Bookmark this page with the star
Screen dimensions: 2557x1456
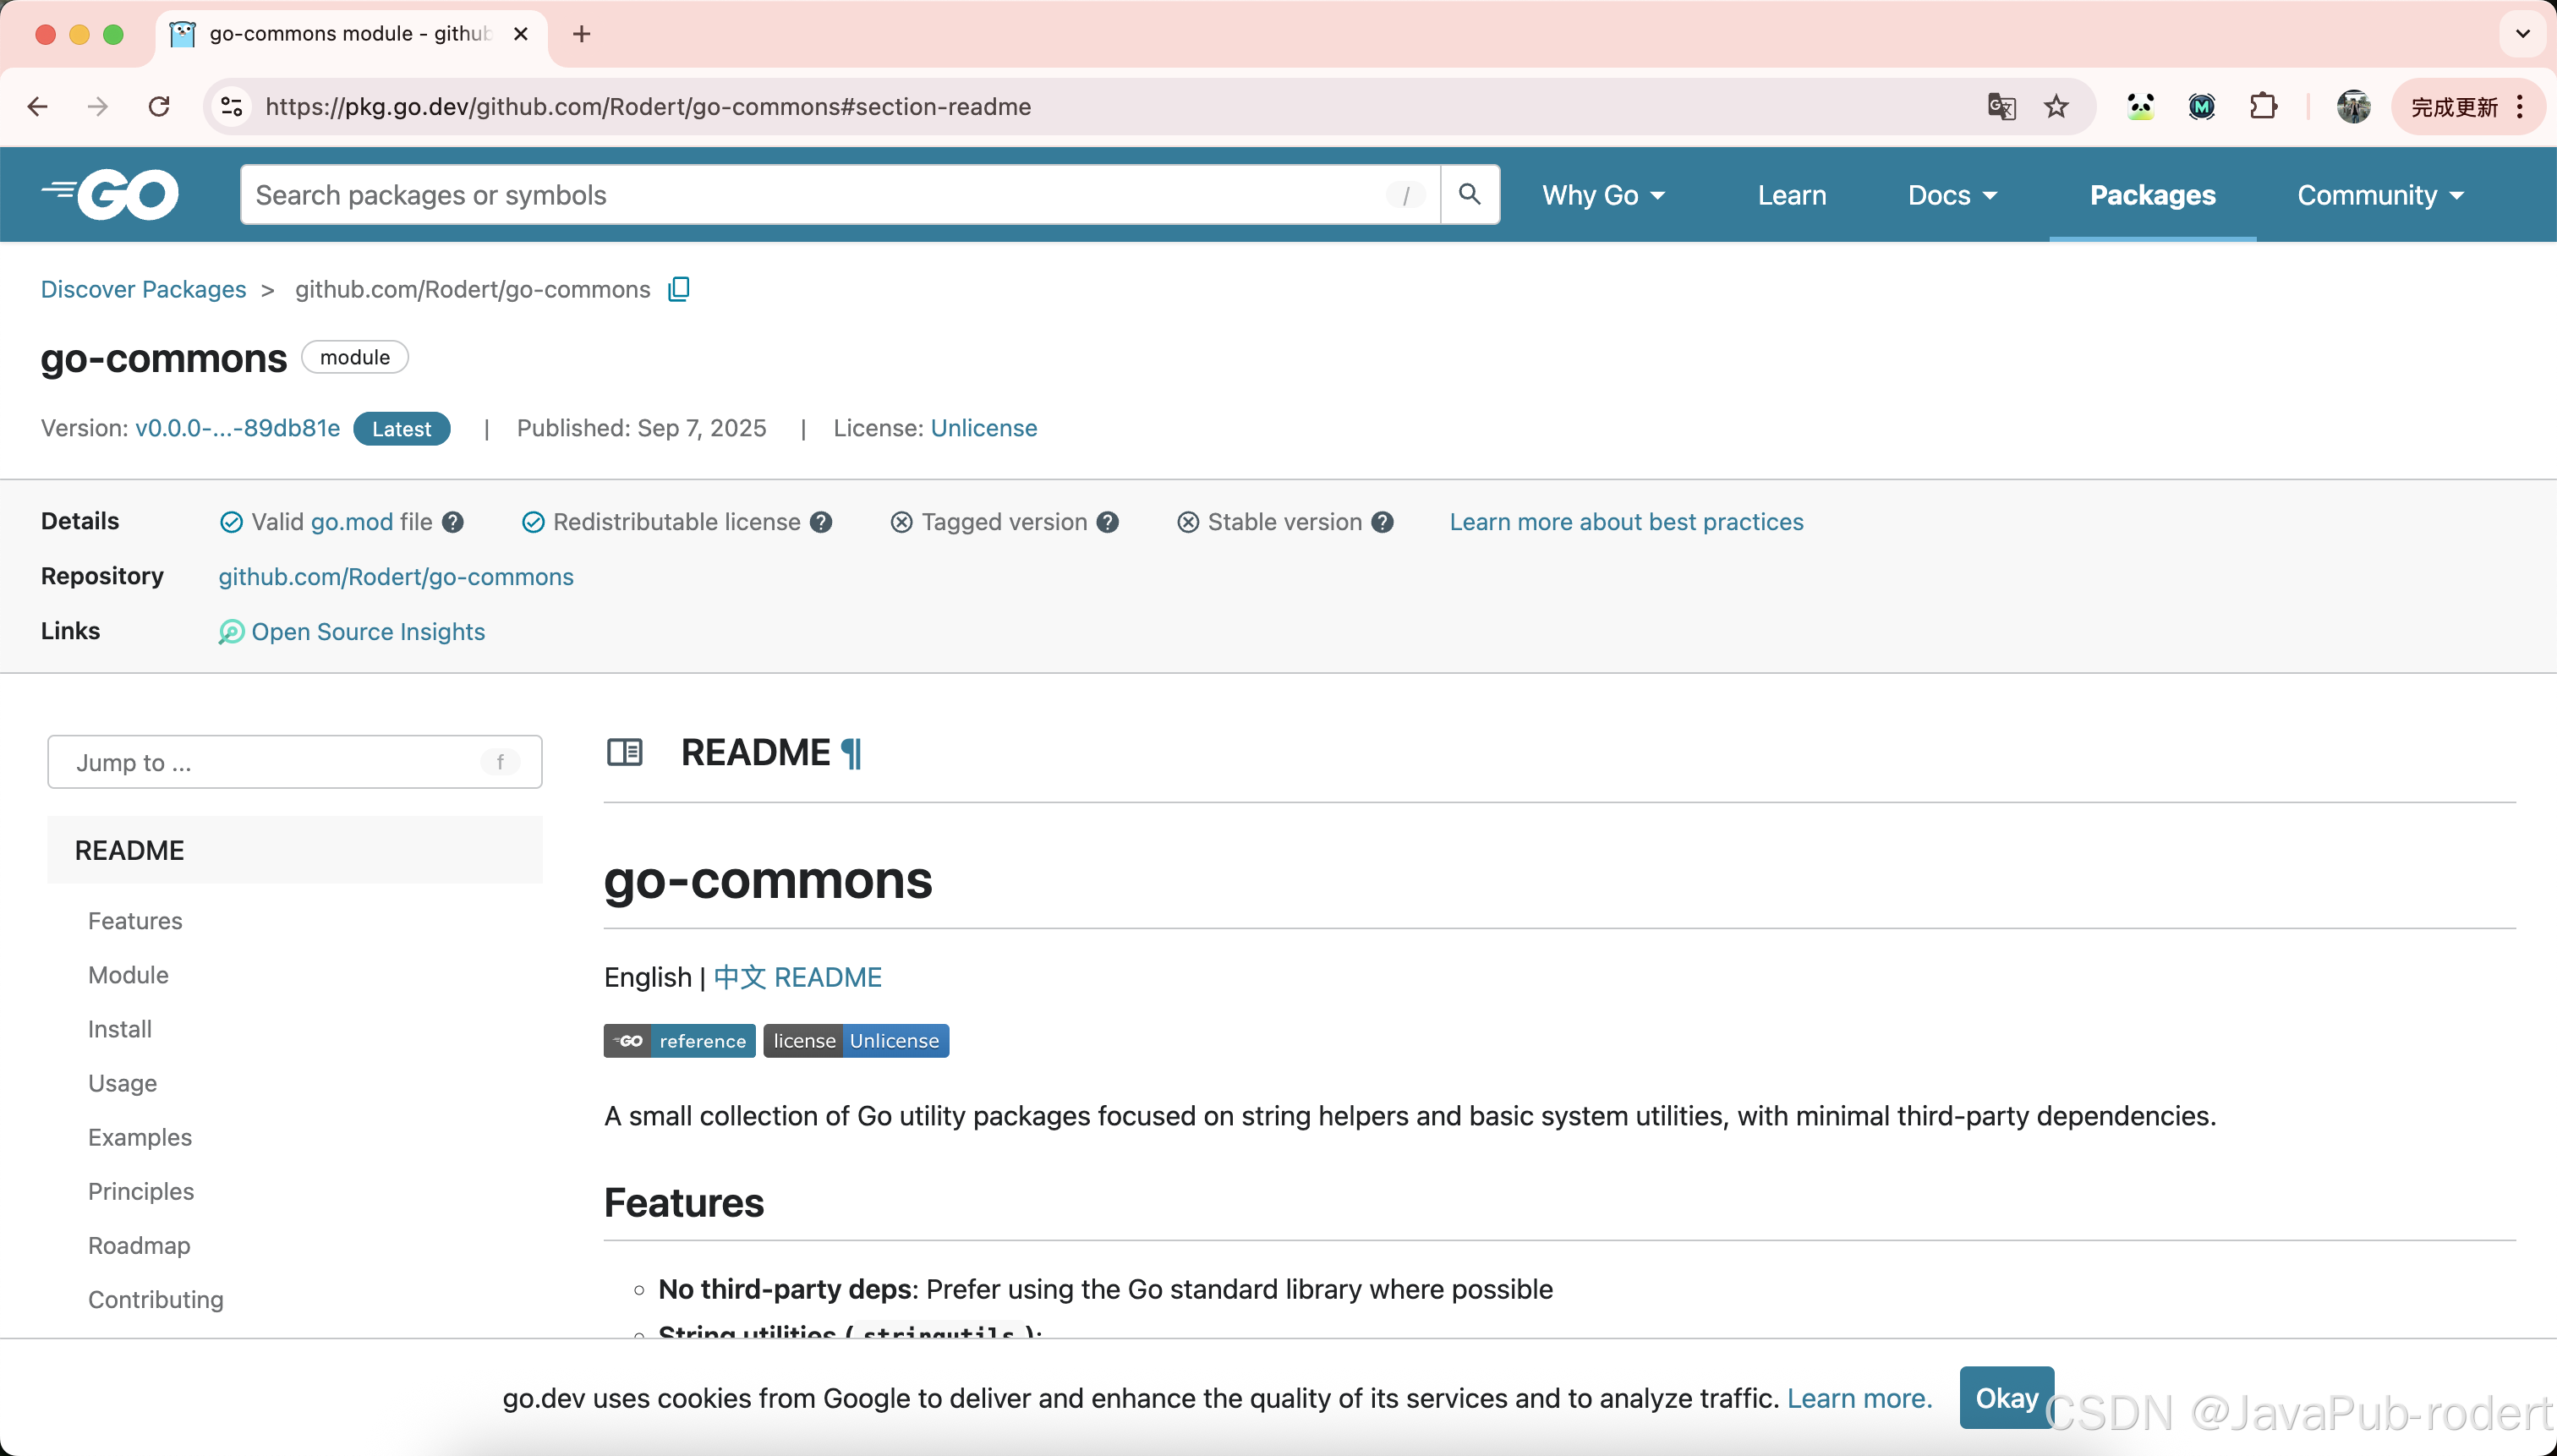(x=2056, y=106)
